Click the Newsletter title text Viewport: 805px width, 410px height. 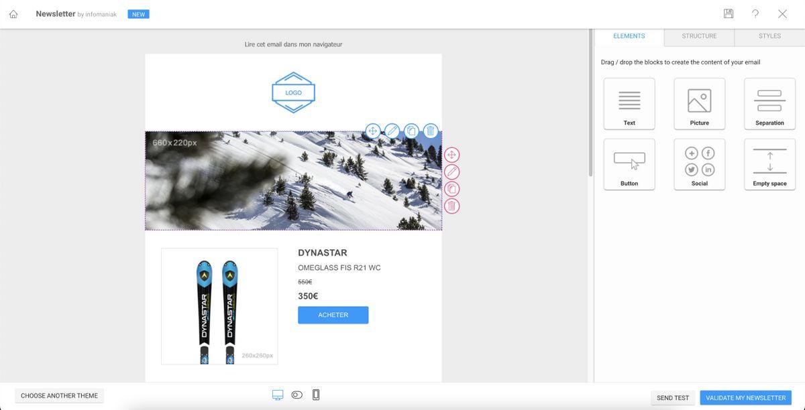[56, 13]
